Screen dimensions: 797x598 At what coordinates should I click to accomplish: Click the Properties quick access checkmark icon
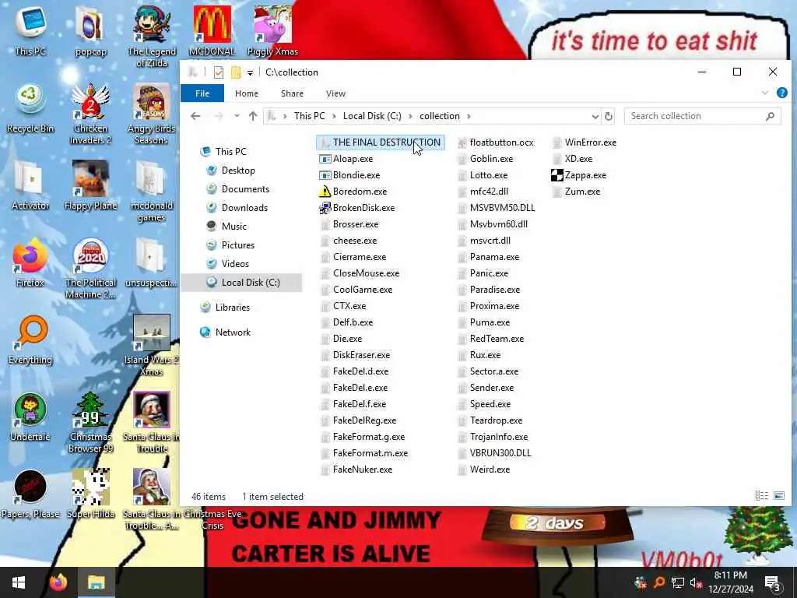point(219,72)
